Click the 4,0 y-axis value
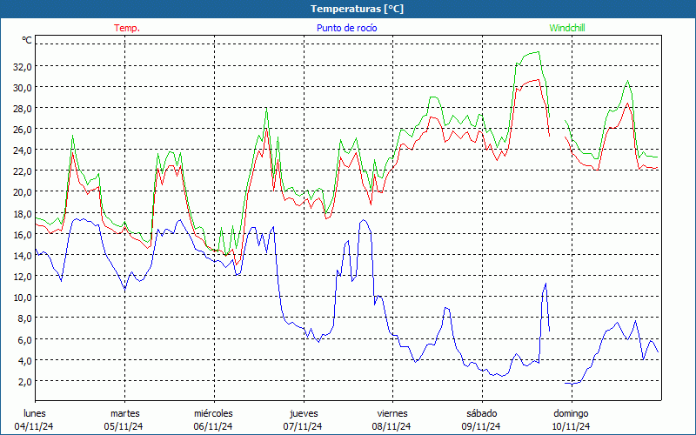Screen dimensions: 696x435 [x=24, y=360]
